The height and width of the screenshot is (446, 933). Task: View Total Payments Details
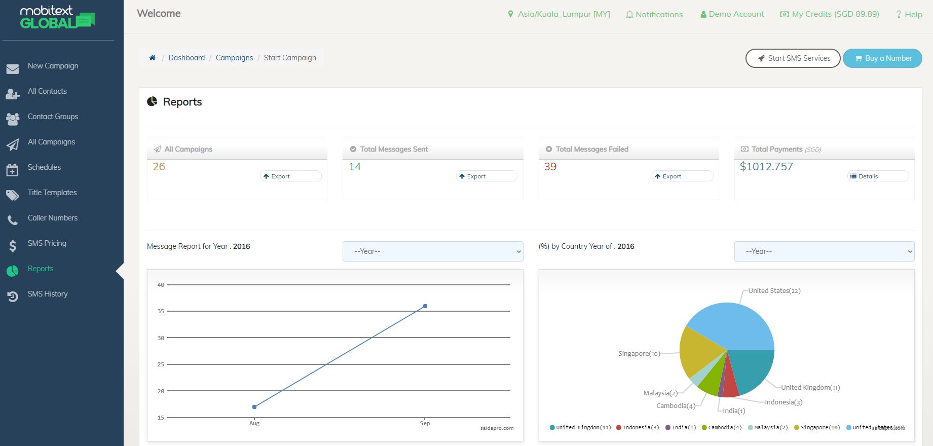pos(878,176)
